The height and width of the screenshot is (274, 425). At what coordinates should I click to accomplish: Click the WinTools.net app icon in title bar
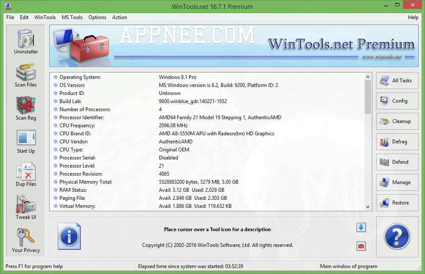(8, 6)
